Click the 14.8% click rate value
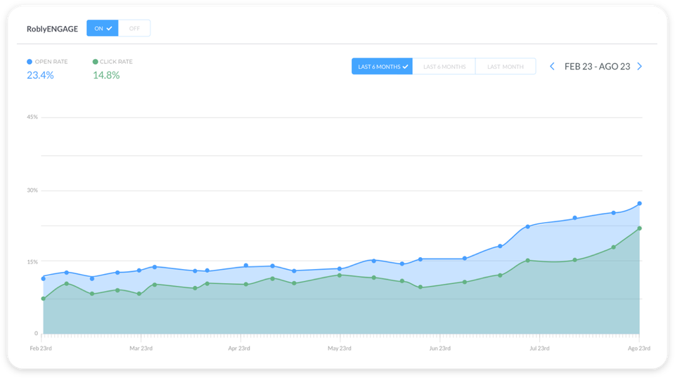The image size is (675, 378). pos(106,75)
